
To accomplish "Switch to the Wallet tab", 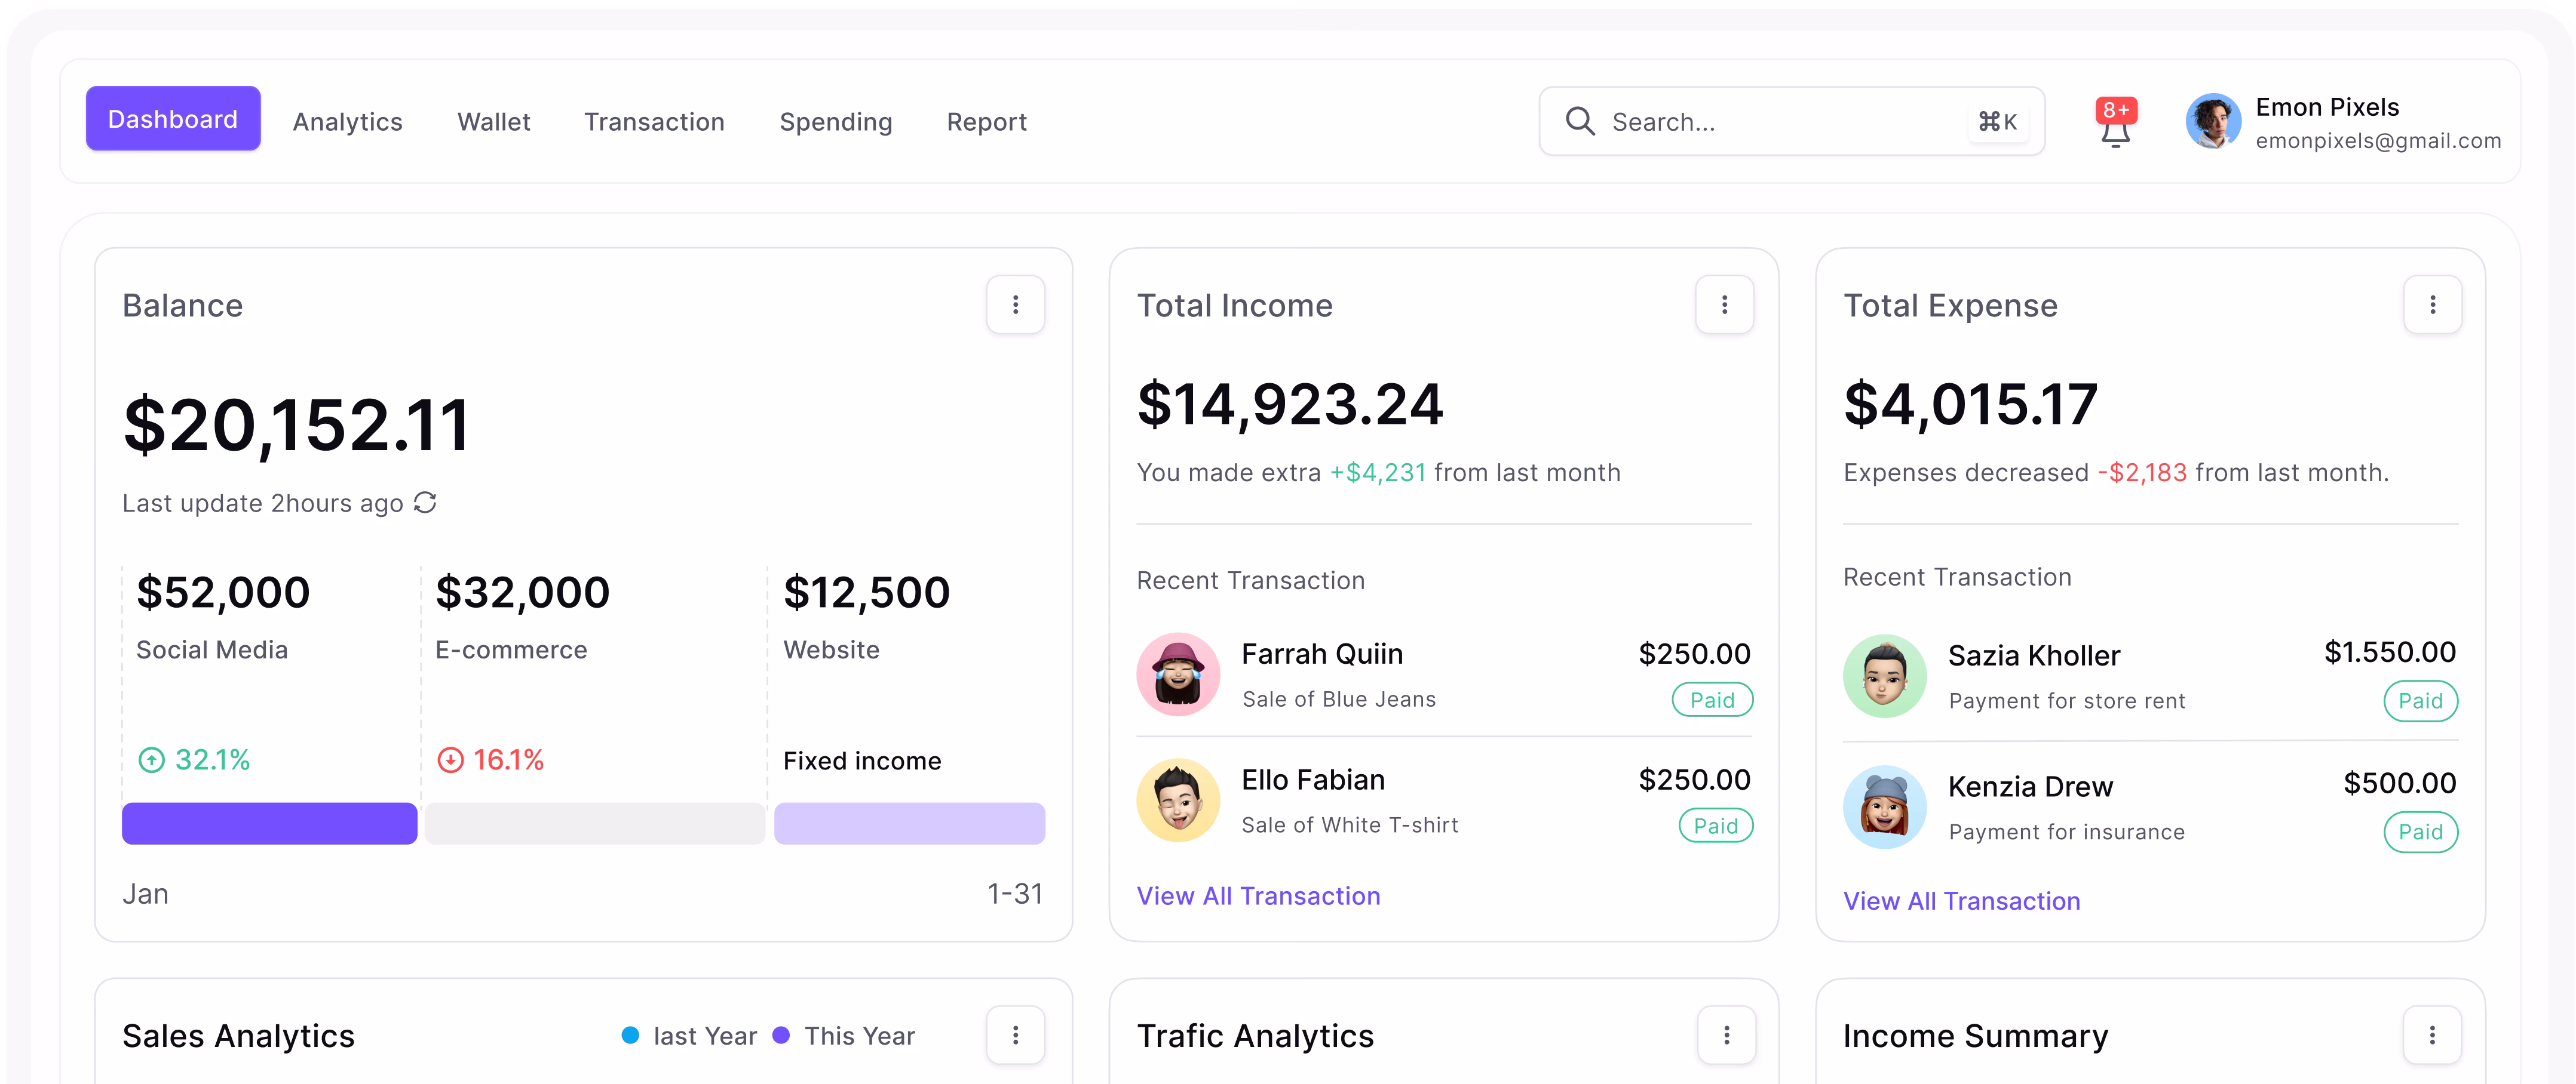I will [x=494, y=121].
